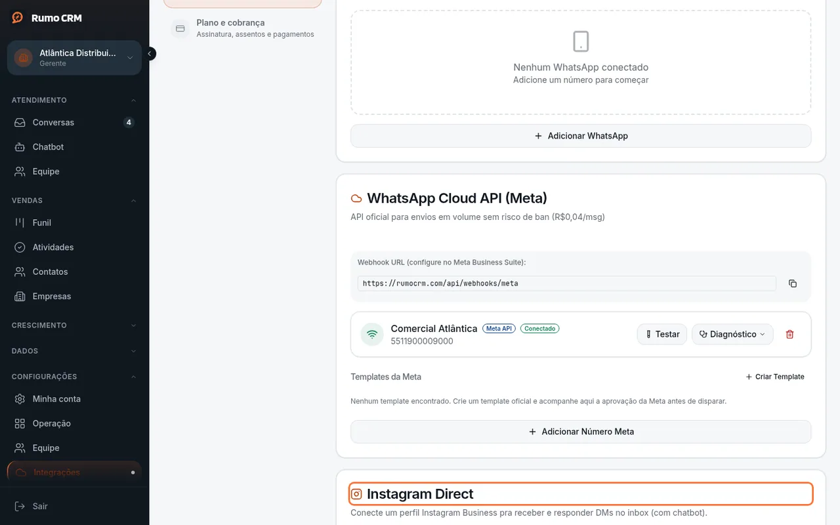This screenshot has height=525, width=840.
Task: Open the Chatbot page
Action: pos(74,147)
